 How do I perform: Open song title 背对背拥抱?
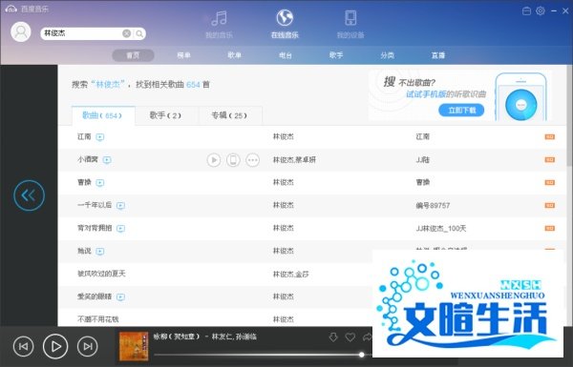[95, 229]
